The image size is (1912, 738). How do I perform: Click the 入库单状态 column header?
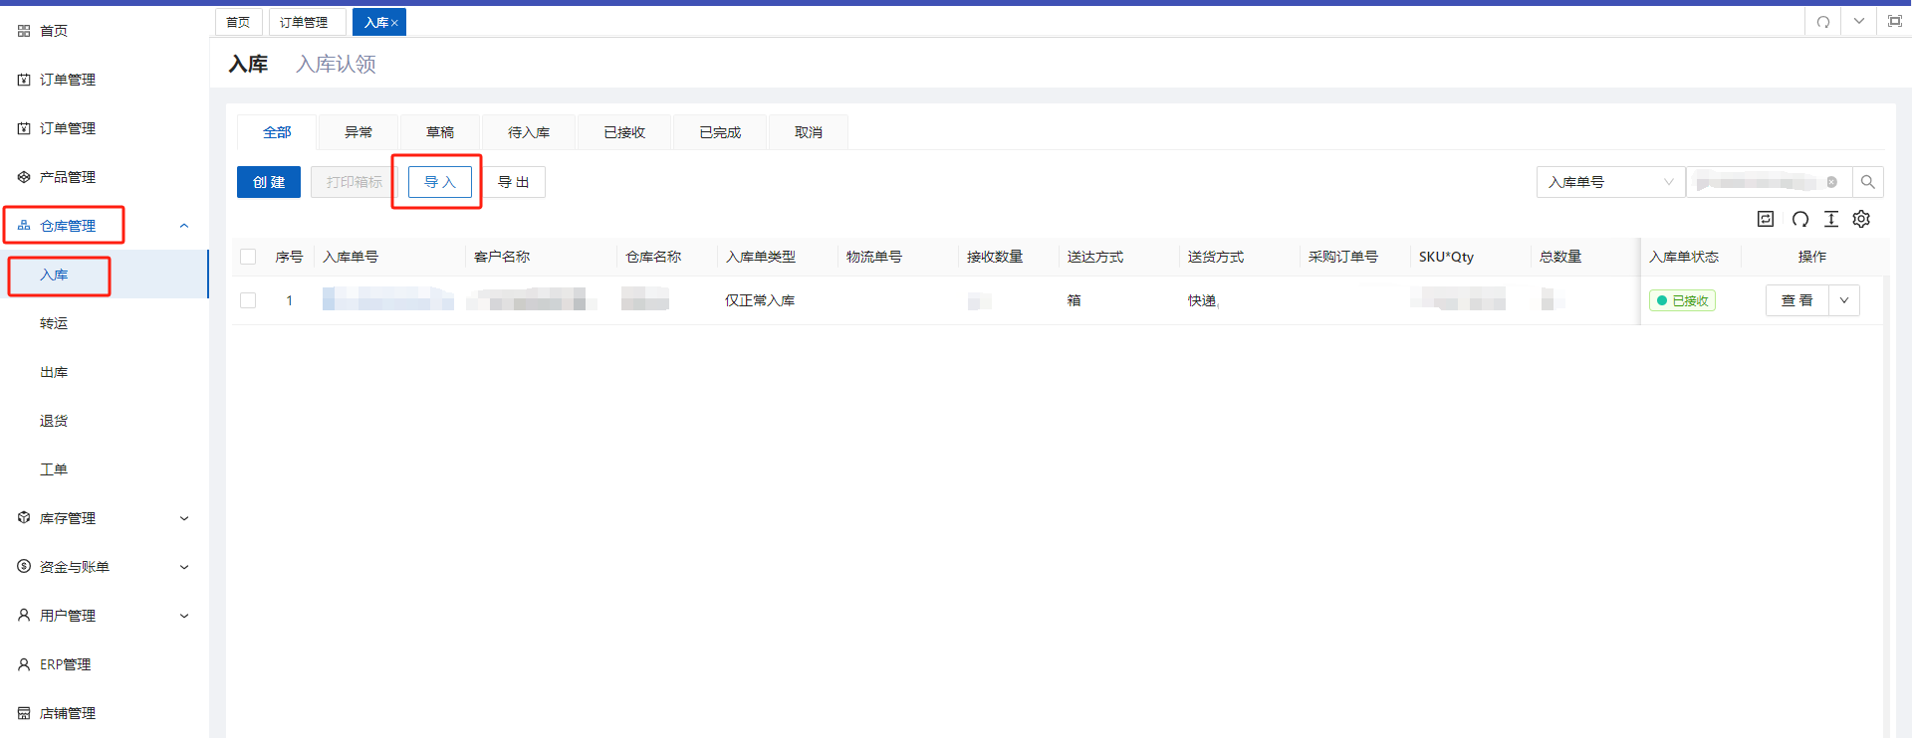1684,257
